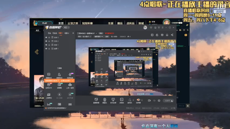Add a multimedia source with play icon
The height and width of the screenshot is (129, 230).
(121, 101)
